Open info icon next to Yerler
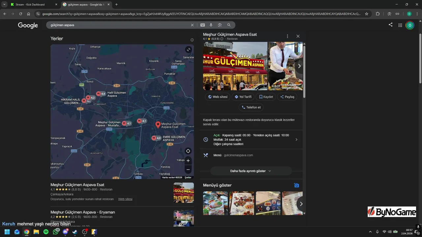Viewport: 422px width, 237px height. point(192,40)
